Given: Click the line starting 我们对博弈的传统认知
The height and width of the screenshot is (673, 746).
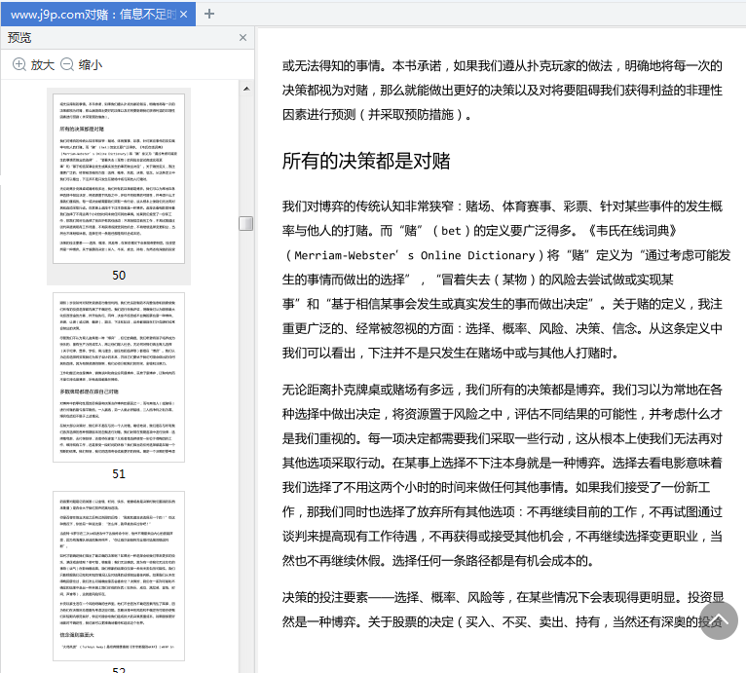Looking at the screenshot, I should coord(503,206).
